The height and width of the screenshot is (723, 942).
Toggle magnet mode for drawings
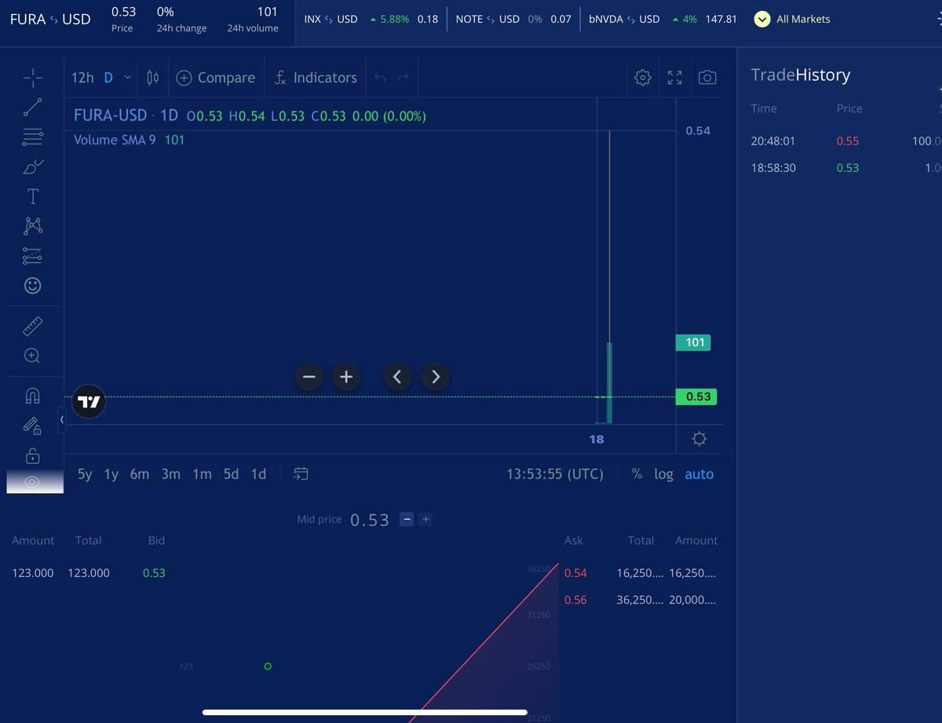[x=32, y=396]
